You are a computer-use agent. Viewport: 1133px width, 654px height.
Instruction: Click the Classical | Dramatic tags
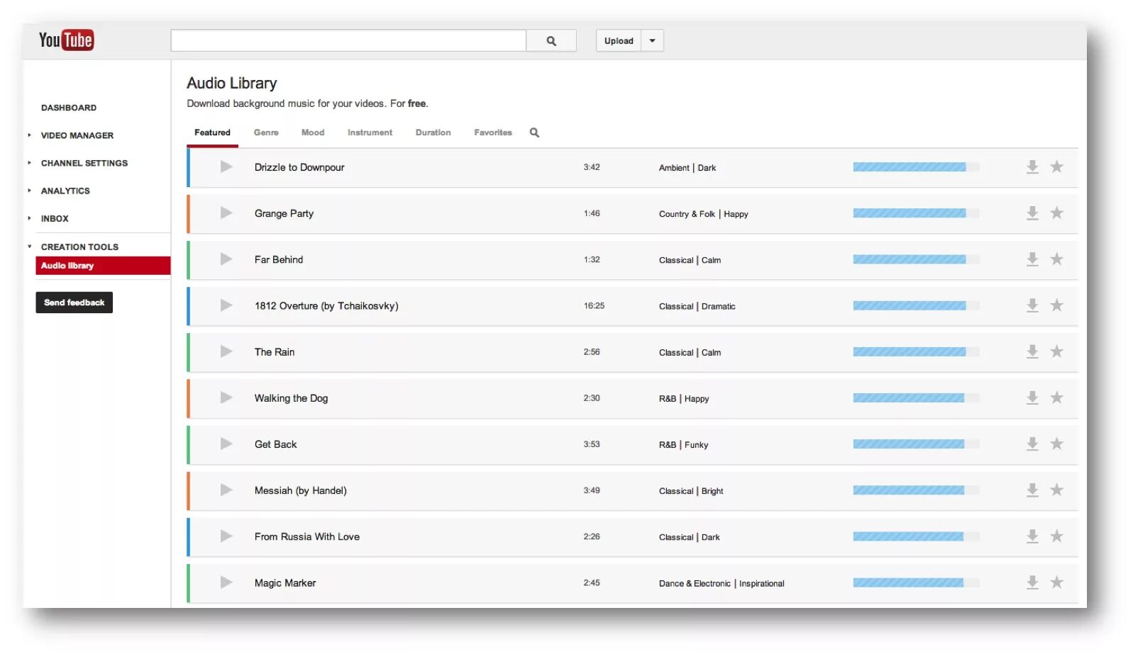[x=697, y=307]
